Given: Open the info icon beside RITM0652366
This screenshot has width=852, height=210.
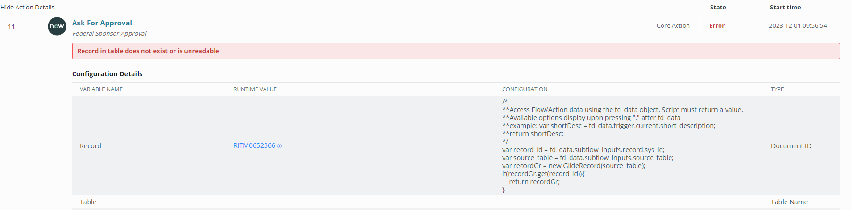Looking at the screenshot, I should [x=280, y=146].
